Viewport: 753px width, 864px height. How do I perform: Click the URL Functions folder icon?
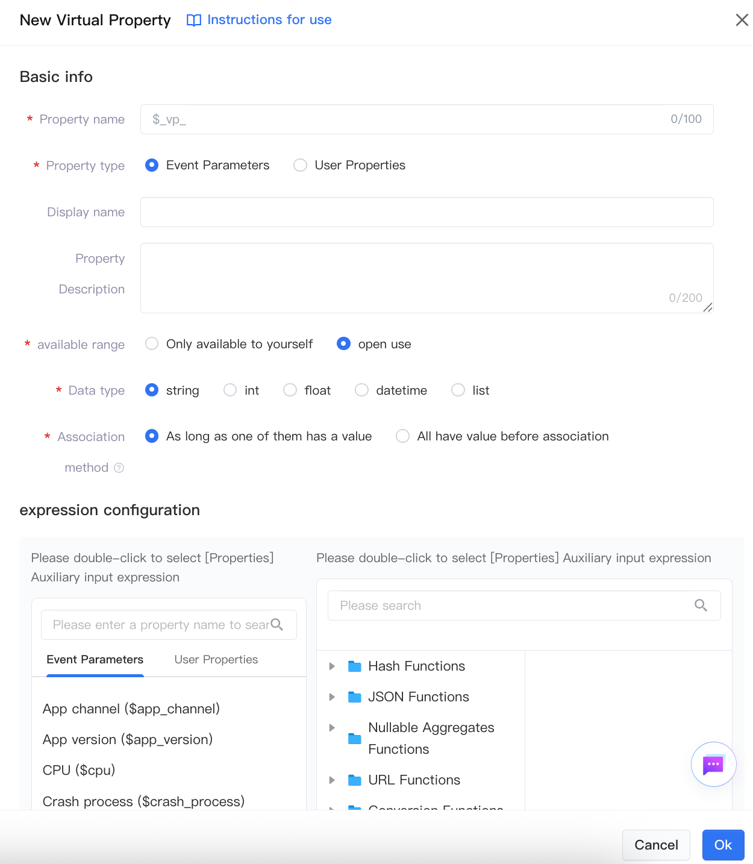coord(355,780)
